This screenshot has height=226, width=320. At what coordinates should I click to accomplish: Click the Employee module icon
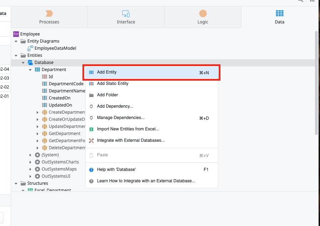pos(16,34)
